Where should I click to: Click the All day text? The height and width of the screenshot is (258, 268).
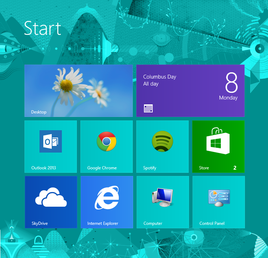(x=151, y=84)
